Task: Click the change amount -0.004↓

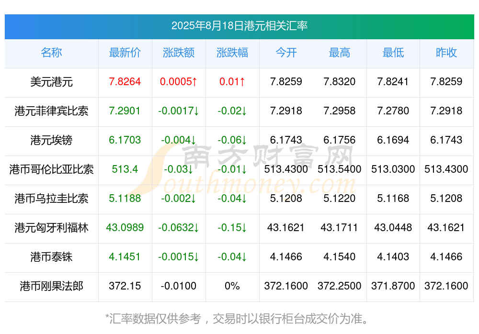Action: 178,140
